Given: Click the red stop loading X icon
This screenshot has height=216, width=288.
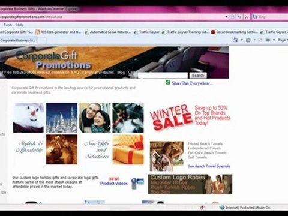Looking at the screenshot, I should [x=247, y=17].
